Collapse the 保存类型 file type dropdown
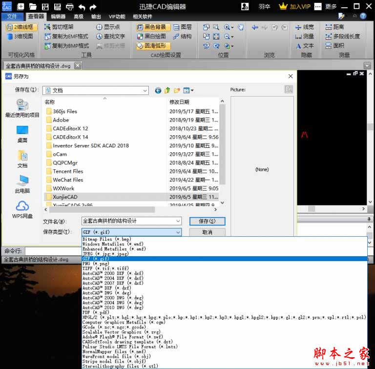Viewport: 375px width, 369px height. pyautogui.click(x=178, y=232)
